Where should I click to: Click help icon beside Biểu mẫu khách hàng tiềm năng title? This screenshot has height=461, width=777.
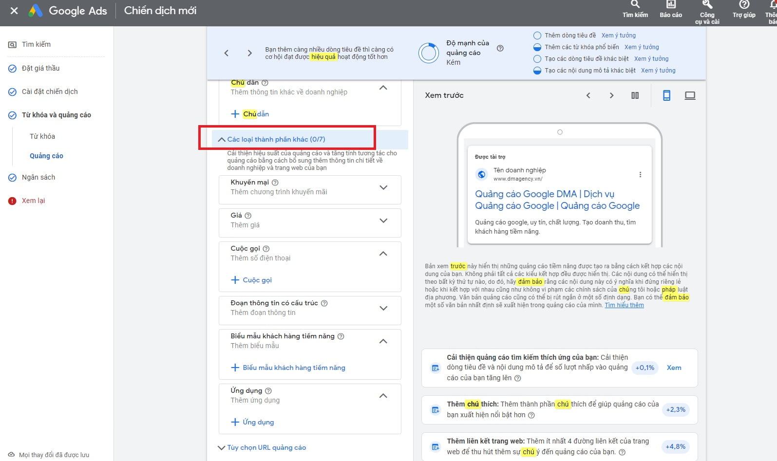click(341, 336)
